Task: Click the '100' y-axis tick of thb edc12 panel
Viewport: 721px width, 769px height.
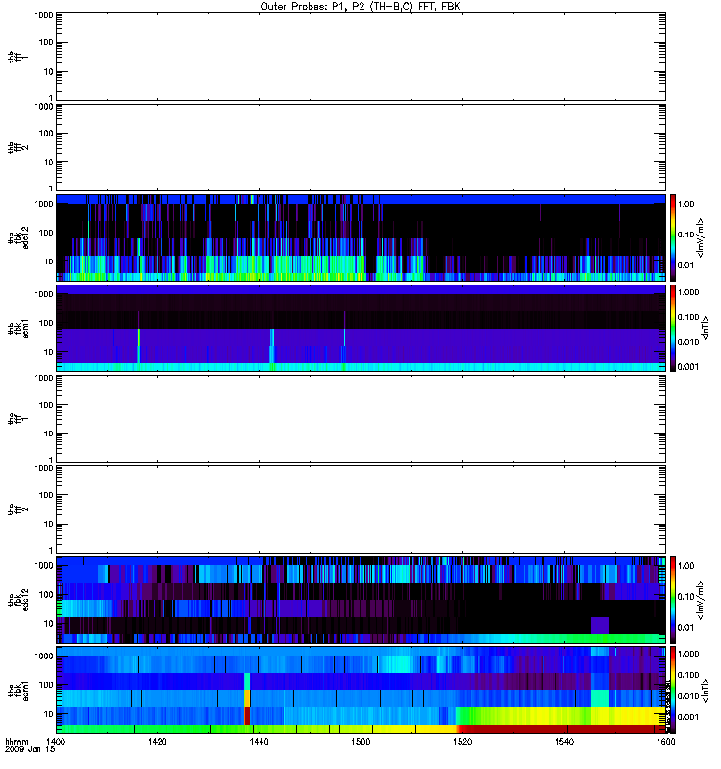Action: tap(46, 233)
